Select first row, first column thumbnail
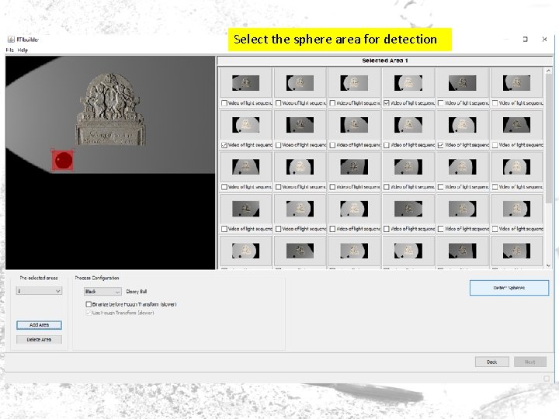This screenshot has width=559, height=419. coord(245,83)
